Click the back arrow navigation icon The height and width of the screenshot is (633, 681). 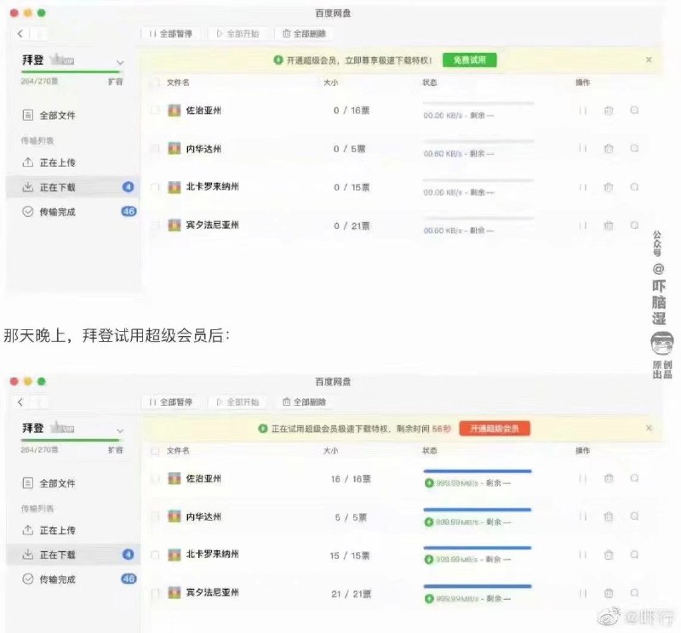coord(19,34)
